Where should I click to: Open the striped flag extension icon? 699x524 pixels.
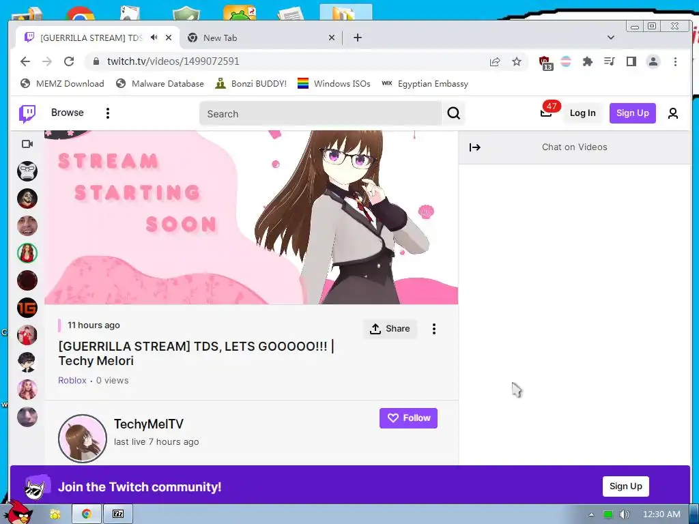pyautogui.click(x=566, y=61)
